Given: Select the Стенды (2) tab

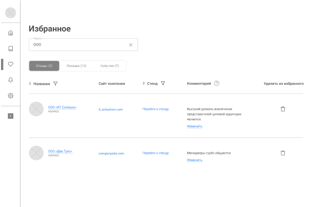Looking at the screenshot, I should click(44, 66).
